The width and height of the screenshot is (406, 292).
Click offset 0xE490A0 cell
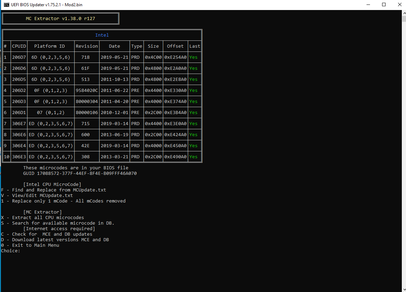pyautogui.click(x=175, y=157)
